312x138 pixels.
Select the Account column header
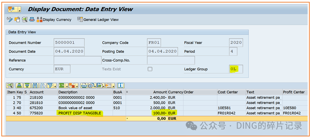point(44,92)
